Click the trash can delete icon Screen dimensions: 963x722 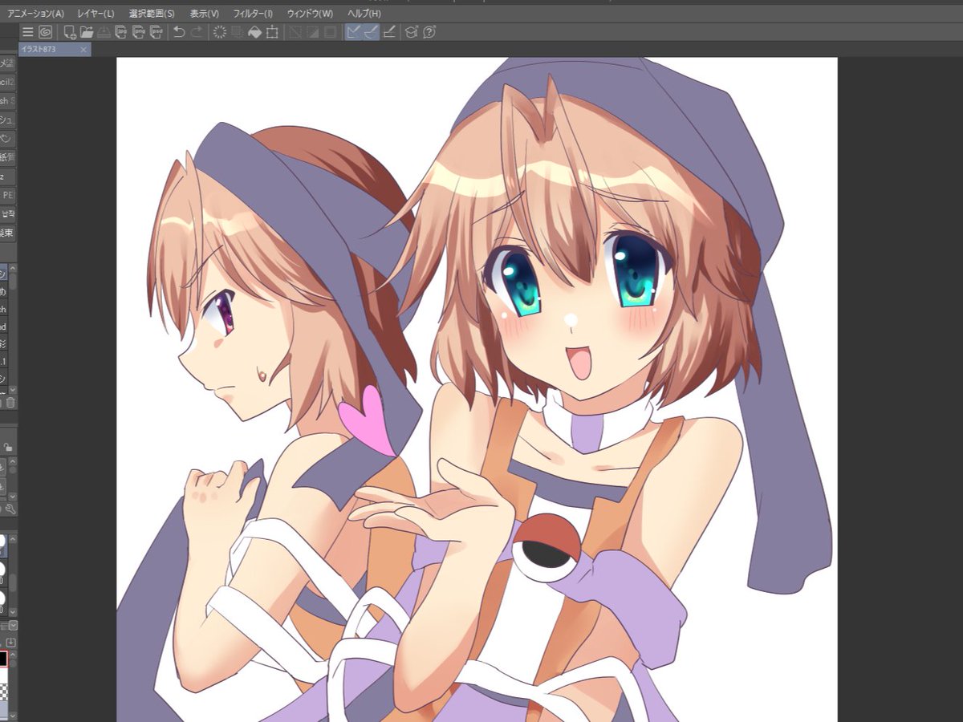(x=10, y=403)
